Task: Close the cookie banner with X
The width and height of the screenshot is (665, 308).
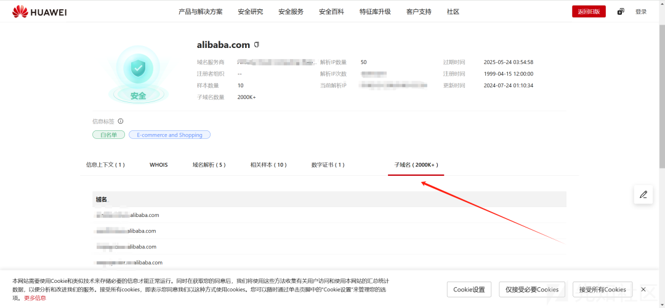Action: tap(643, 290)
